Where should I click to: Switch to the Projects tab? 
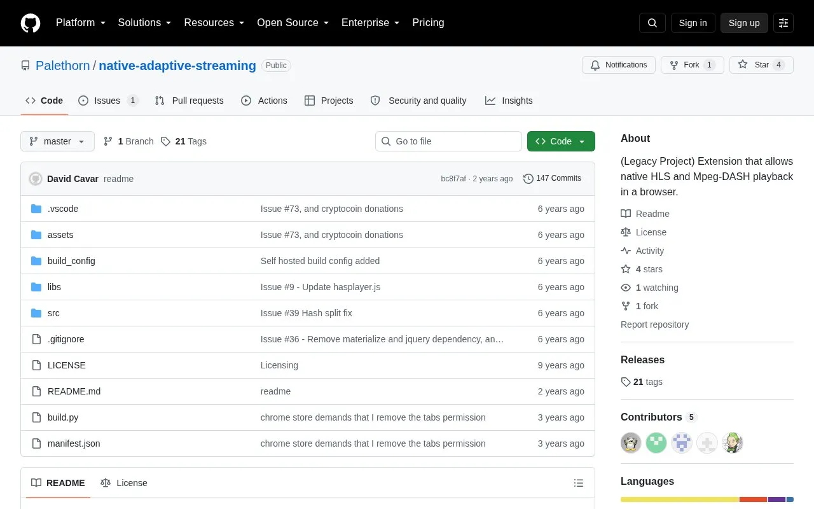coord(329,101)
